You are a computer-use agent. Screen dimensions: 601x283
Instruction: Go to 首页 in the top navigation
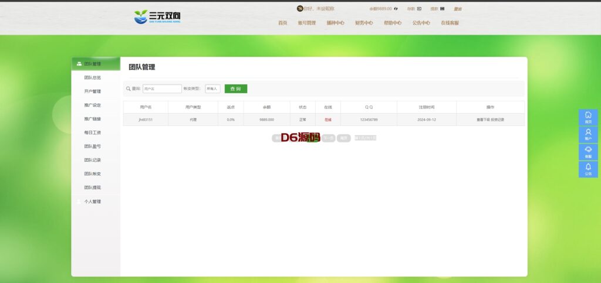(282, 23)
